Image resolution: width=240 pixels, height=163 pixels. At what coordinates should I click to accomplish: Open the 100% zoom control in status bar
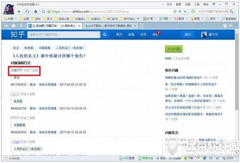(228, 158)
